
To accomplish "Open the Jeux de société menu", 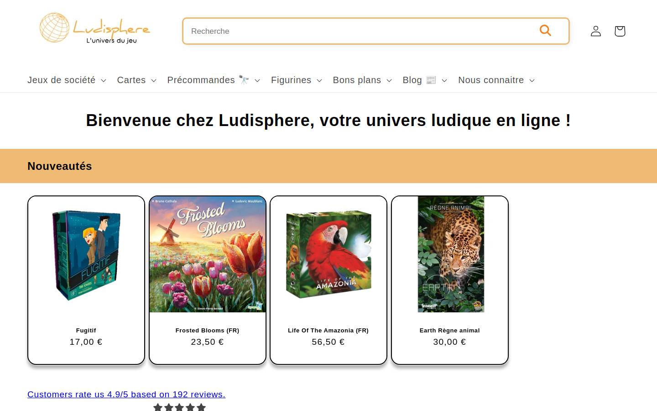I will pos(67,80).
